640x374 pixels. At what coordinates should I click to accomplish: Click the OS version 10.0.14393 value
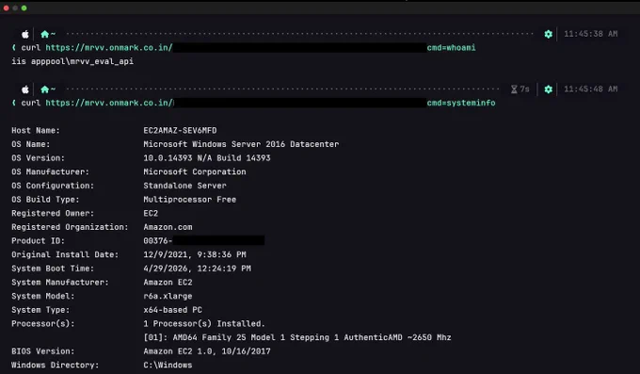[x=206, y=158]
